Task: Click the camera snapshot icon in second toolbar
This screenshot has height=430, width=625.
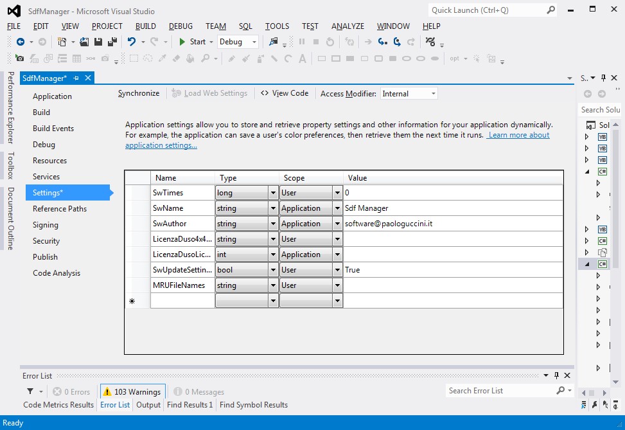Action: click(19, 58)
